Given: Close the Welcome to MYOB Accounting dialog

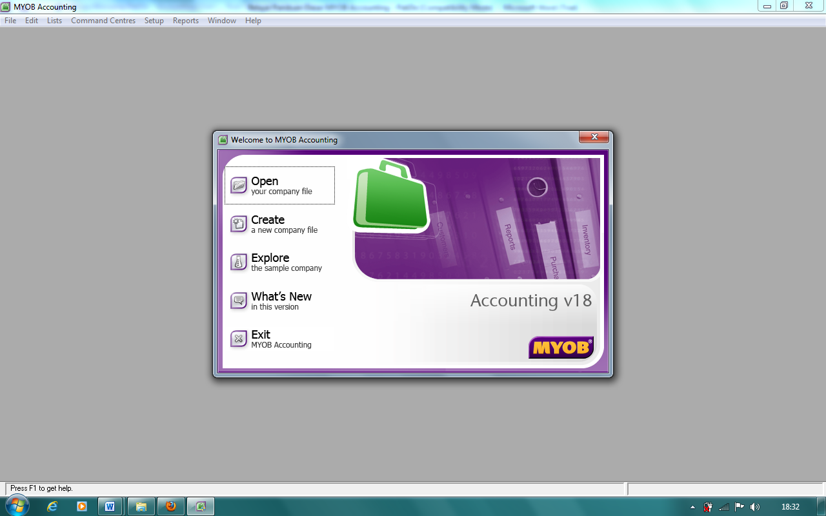Looking at the screenshot, I should (x=594, y=137).
